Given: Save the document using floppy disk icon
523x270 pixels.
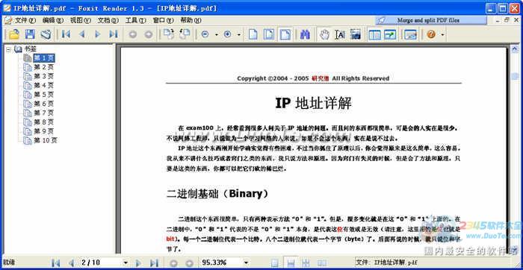Looking at the screenshot, I should click(x=31, y=34).
